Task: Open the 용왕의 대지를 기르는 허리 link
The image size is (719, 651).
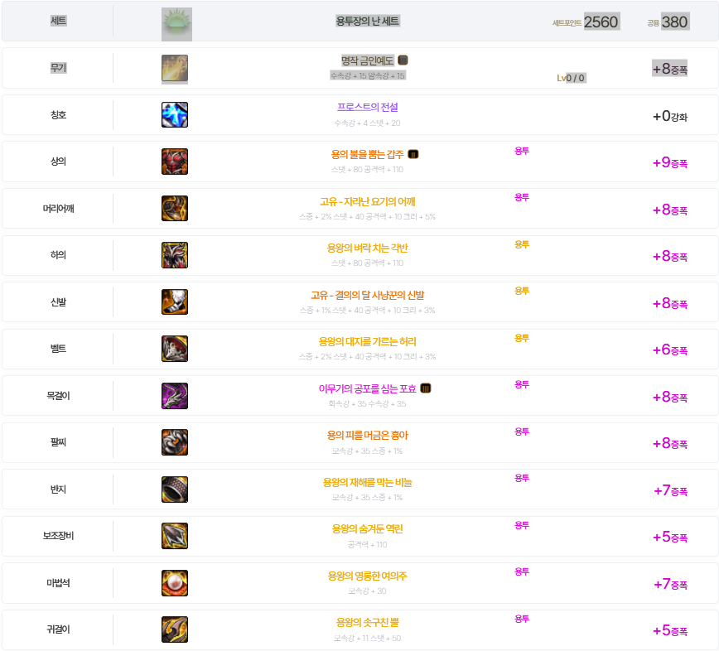Action: click(367, 341)
